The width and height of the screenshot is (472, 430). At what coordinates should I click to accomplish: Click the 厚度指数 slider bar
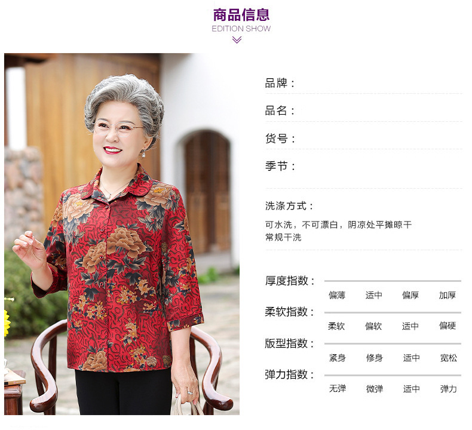pos(393,281)
